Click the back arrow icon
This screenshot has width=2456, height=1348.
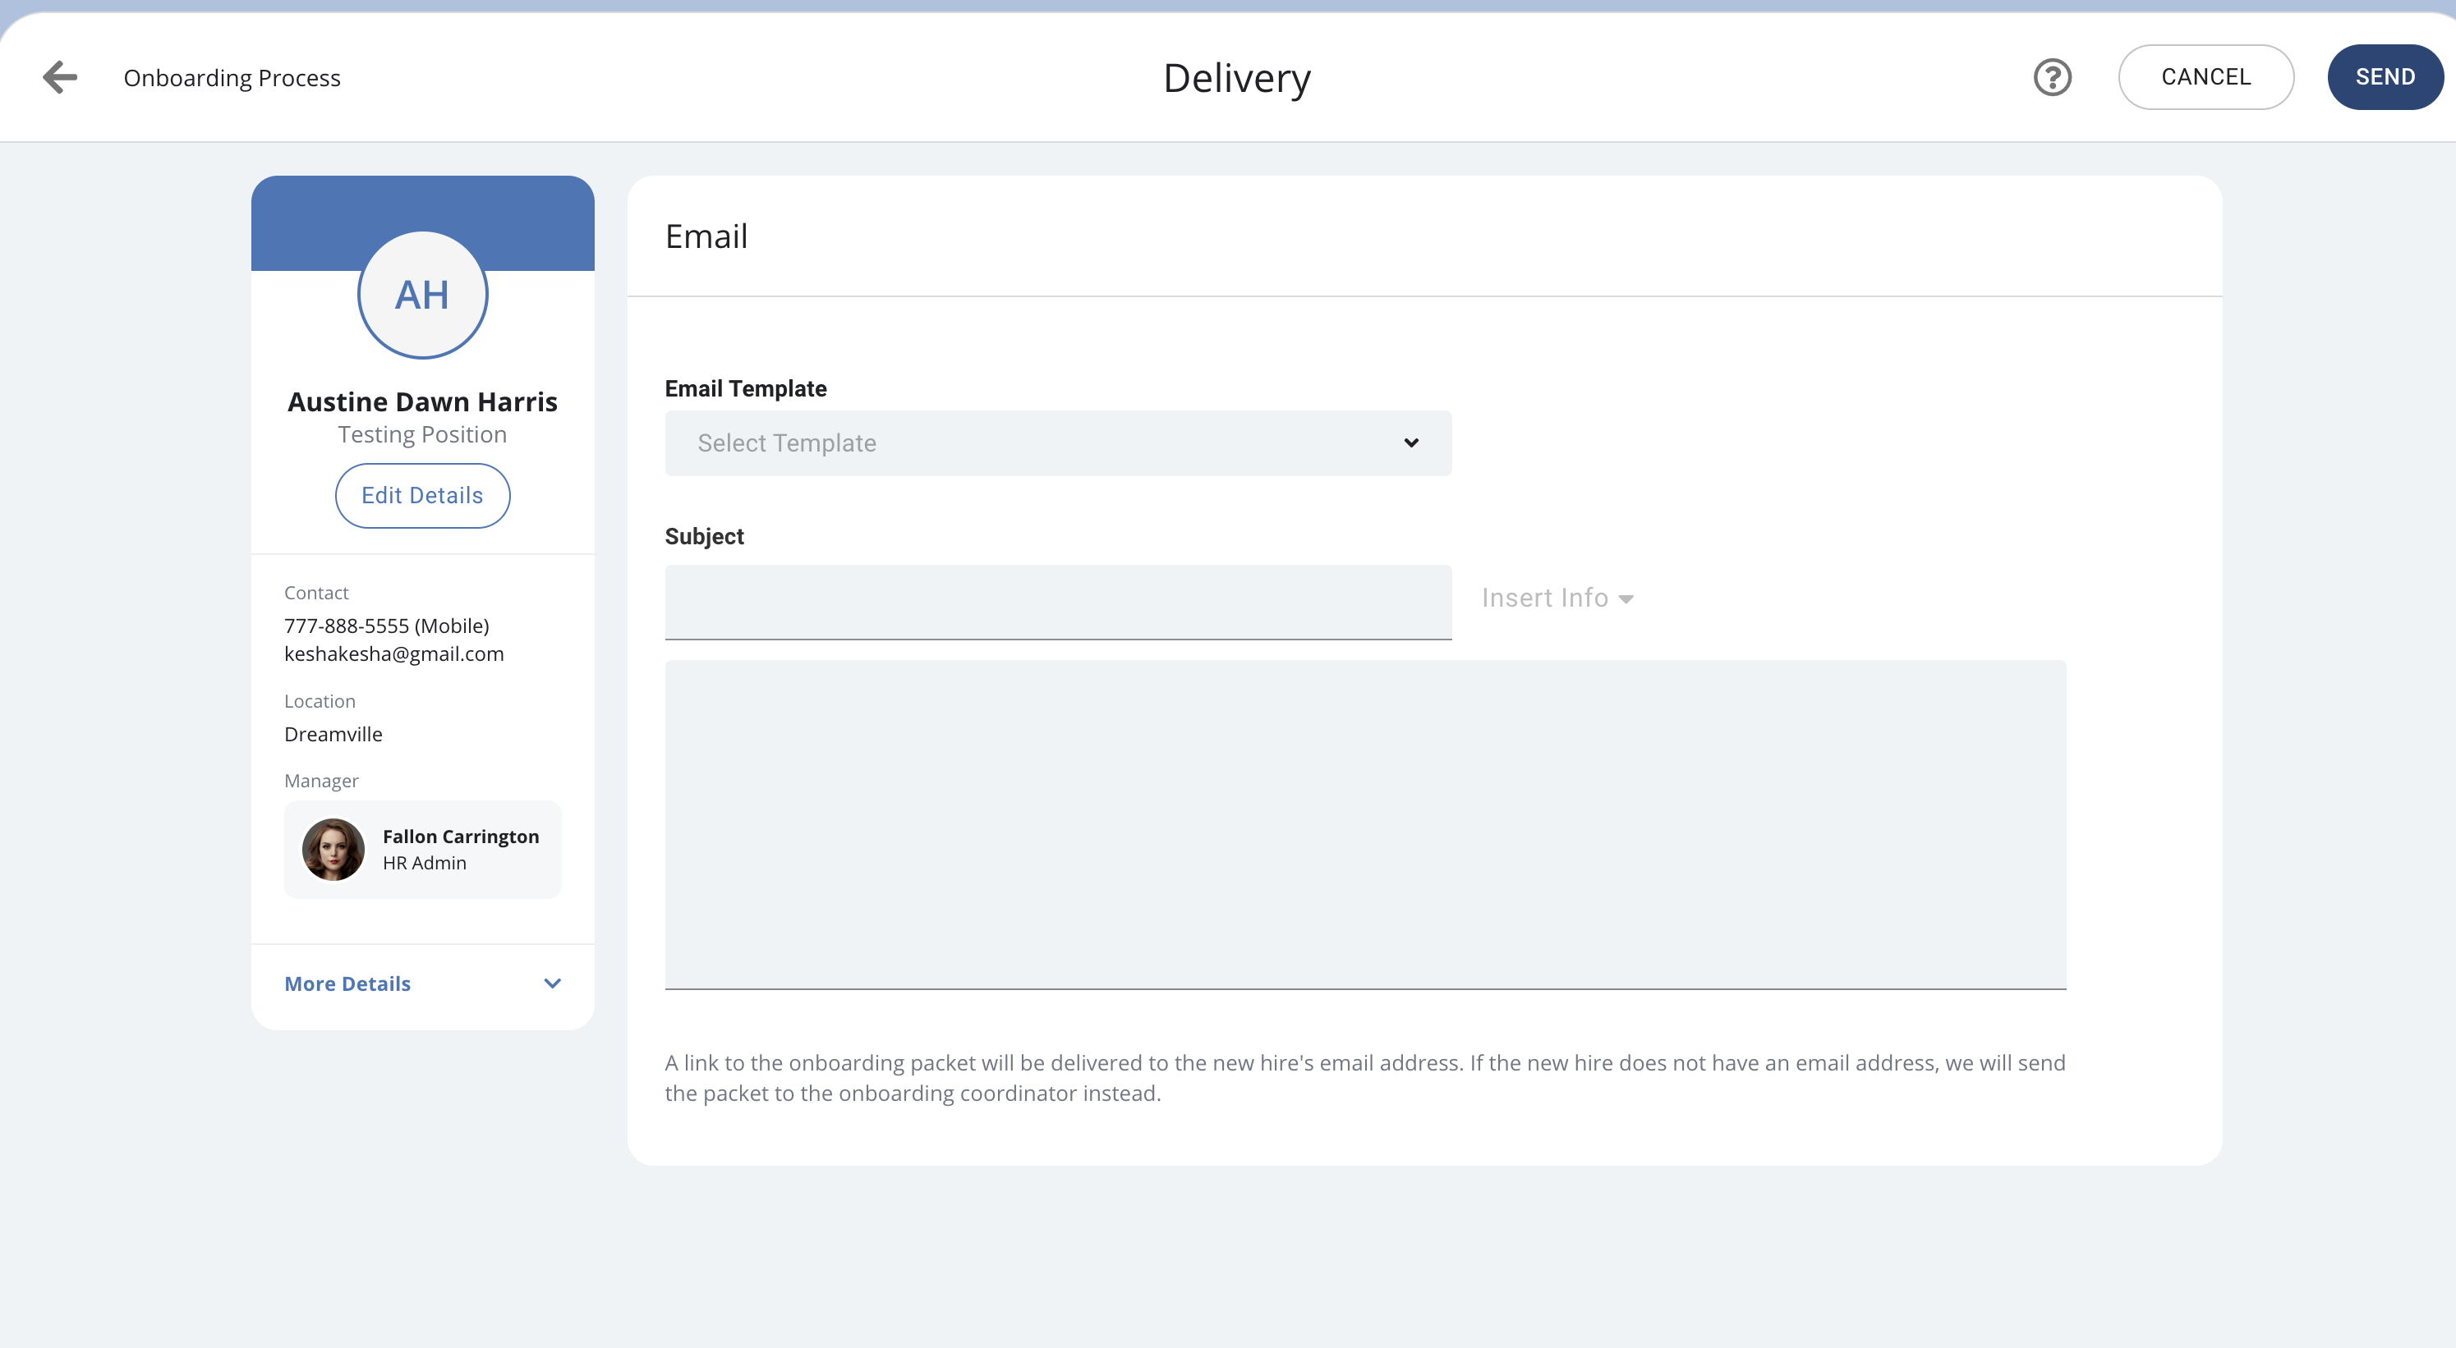click(x=59, y=77)
